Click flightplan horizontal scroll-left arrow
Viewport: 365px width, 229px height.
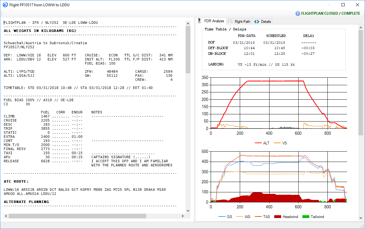[6, 216]
